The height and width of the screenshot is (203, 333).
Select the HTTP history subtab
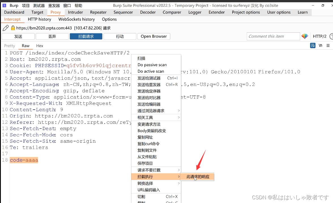40,19
